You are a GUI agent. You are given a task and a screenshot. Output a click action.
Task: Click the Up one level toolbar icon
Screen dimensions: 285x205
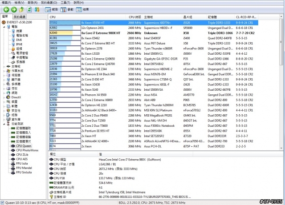22,9
